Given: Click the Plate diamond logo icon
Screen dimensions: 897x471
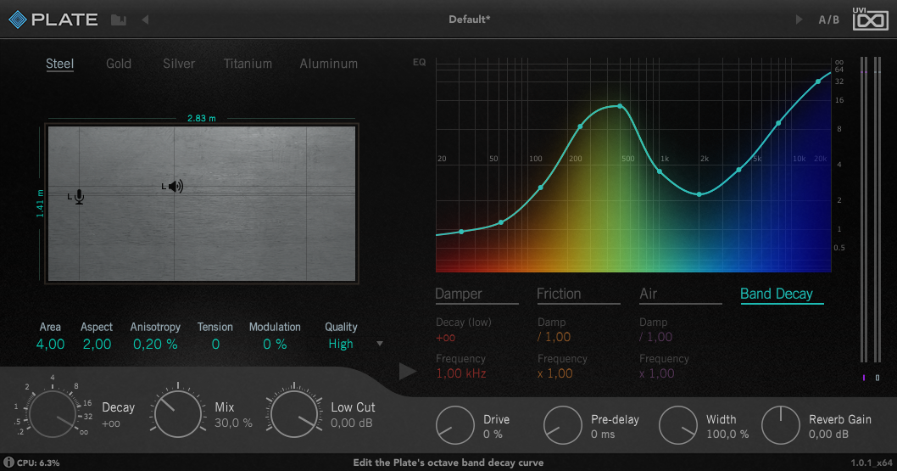Looking at the screenshot, I should 18,20.
